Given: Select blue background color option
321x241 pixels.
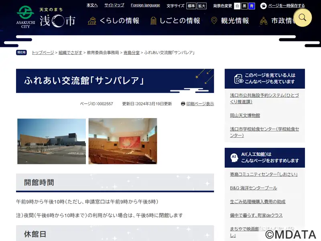Looking at the screenshot, I should click(252, 6).
